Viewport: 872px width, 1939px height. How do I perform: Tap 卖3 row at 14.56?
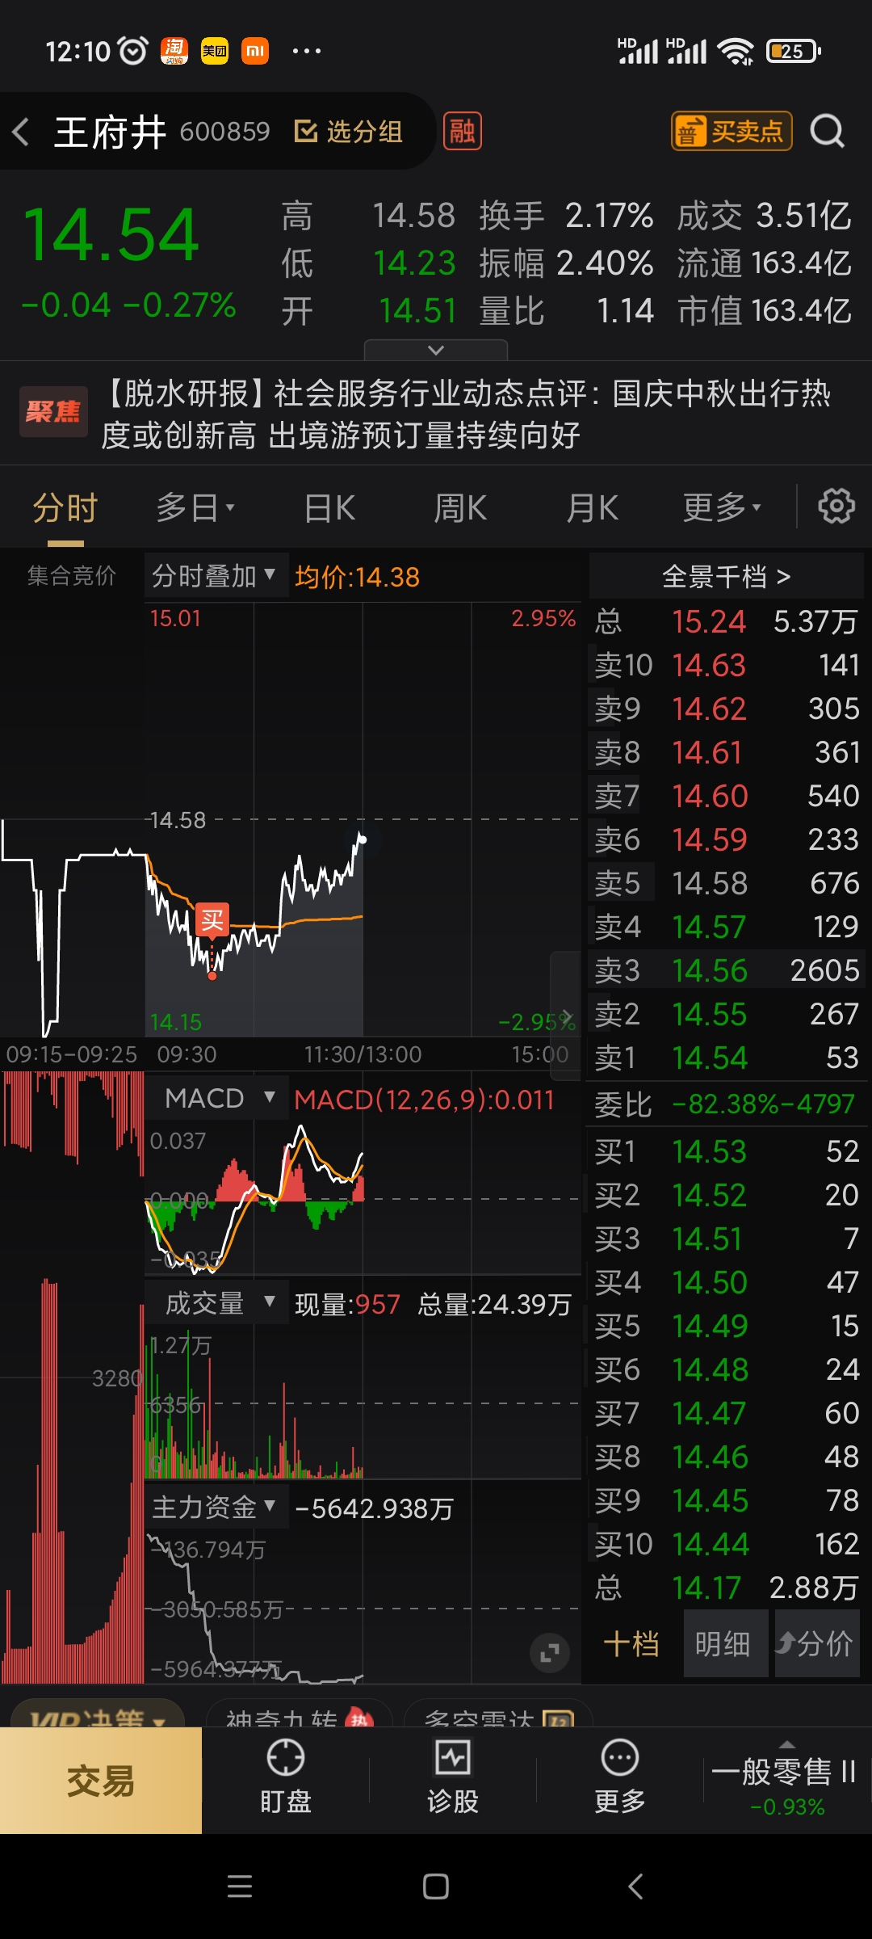(726, 970)
